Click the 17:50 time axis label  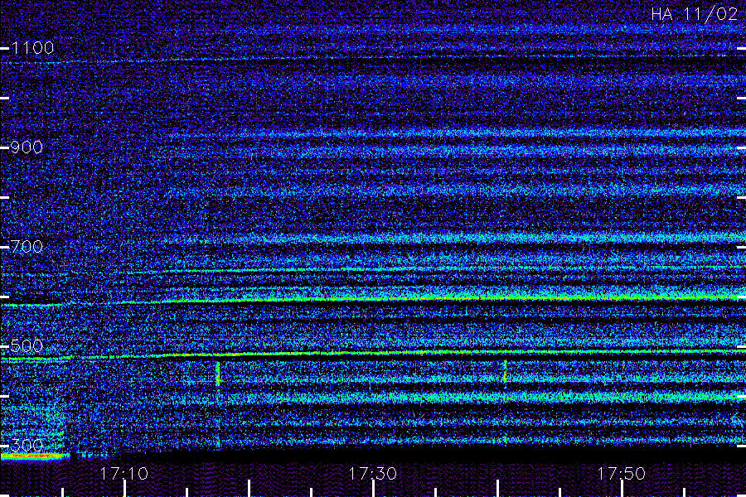[622, 473]
